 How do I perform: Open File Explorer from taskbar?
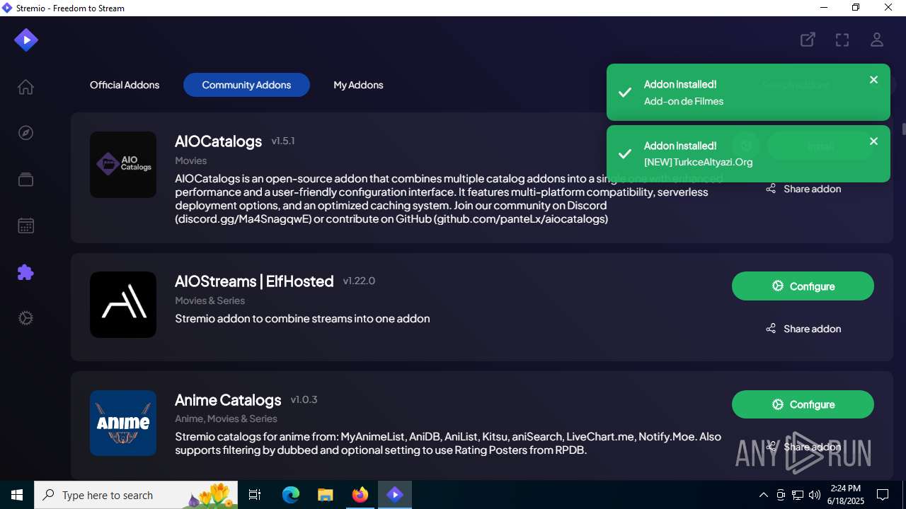pyautogui.click(x=325, y=495)
